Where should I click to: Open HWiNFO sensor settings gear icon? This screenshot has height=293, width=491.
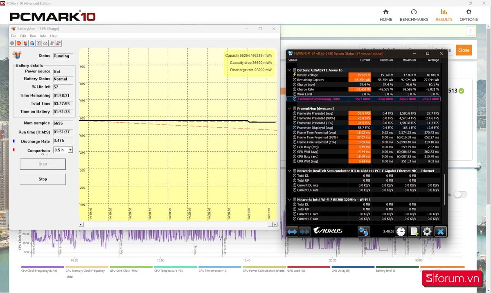pyautogui.click(x=427, y=232)
